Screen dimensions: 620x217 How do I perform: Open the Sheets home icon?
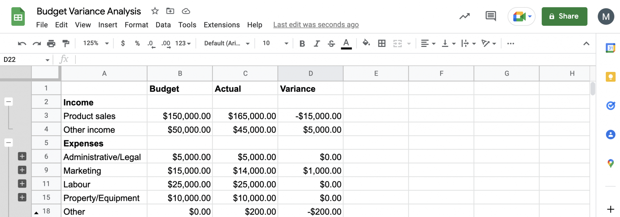(18, 17)
